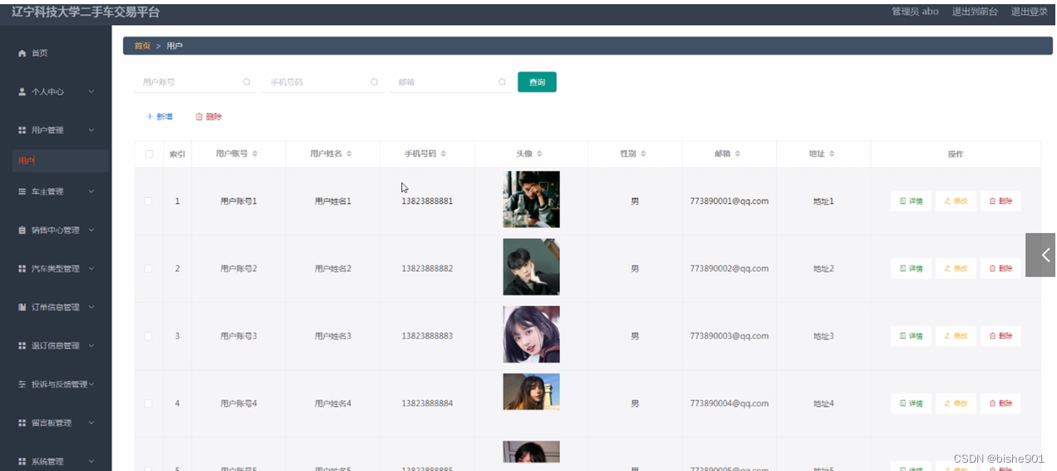The height and width of the screenshot is (471, 1057).
Task: Click 退出到前台 in top bar
Action: click(x=975, y=12)
